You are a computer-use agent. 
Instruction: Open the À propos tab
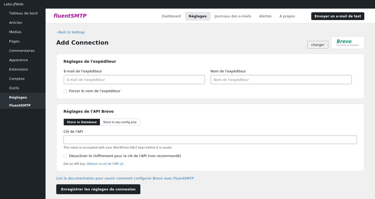point(287,16)
